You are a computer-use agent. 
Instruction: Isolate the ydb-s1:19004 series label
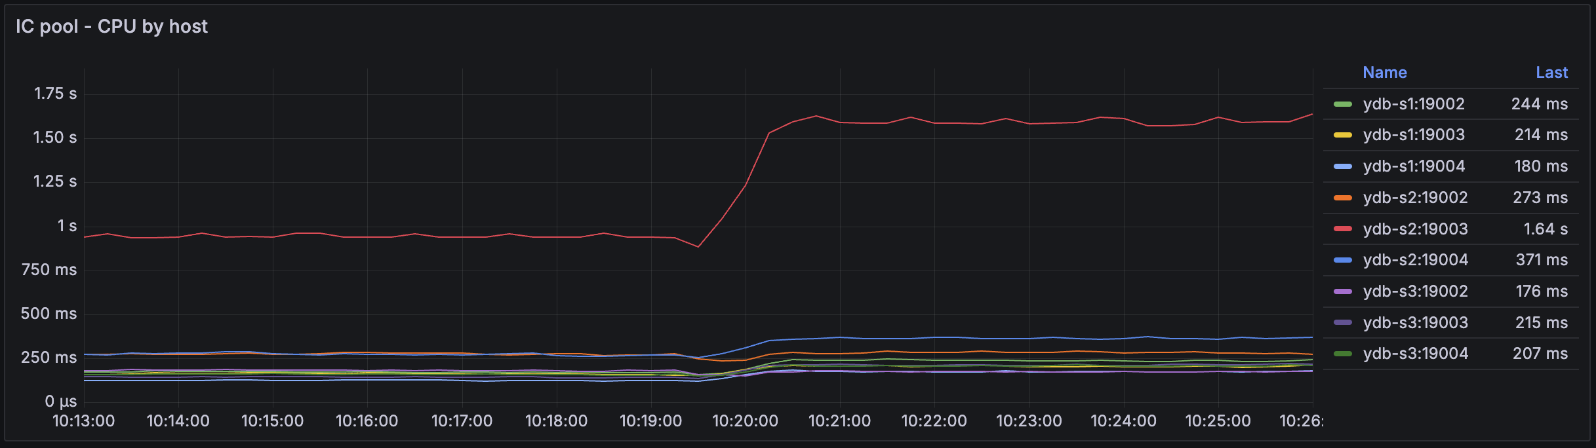pos(1413,166)
